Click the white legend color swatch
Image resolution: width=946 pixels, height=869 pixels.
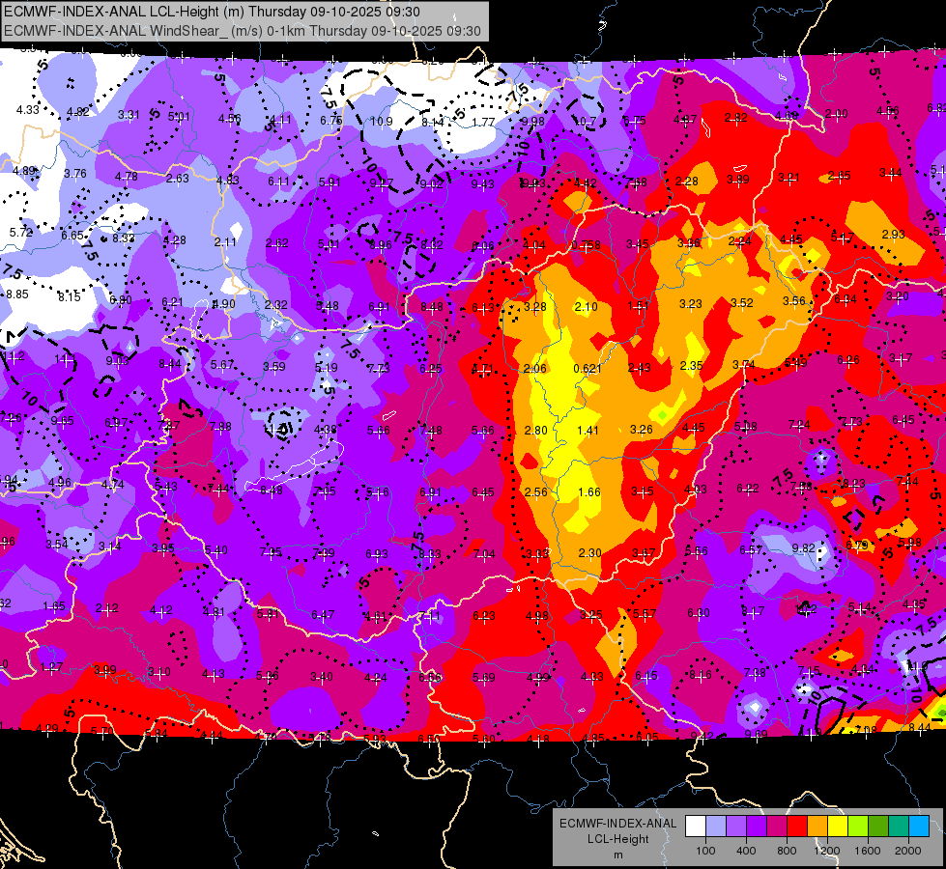(x=696, y=826)
